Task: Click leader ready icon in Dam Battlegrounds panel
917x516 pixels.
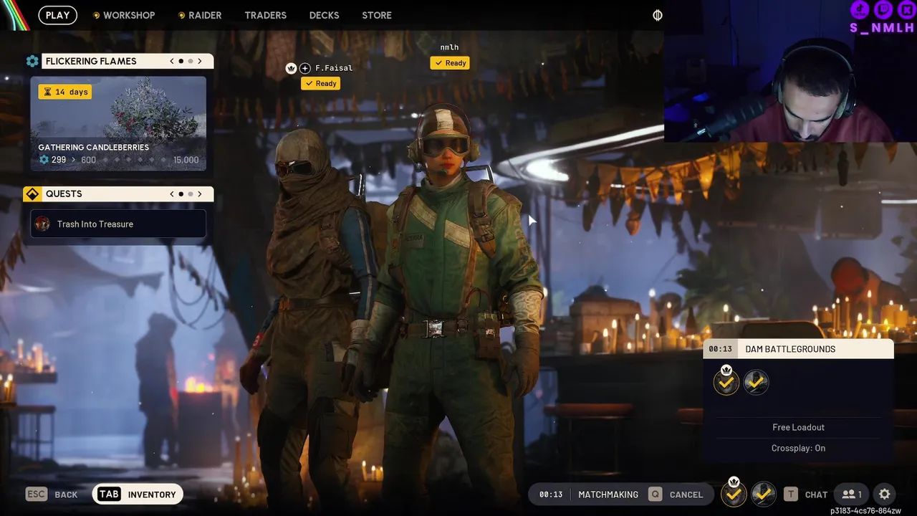Action: pos(726,381)
